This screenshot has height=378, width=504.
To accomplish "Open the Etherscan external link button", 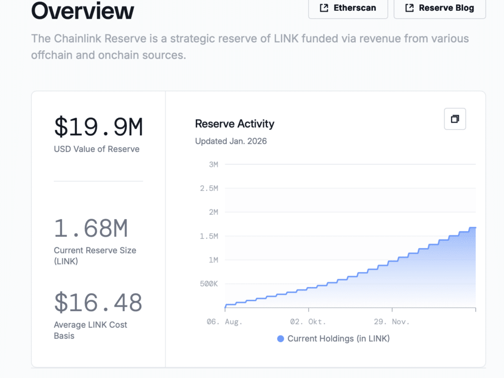I will coord(348,8).
